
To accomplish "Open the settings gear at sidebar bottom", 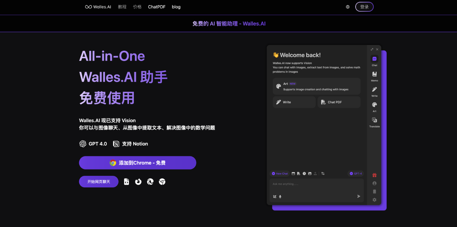I will [x=374, y=200].
